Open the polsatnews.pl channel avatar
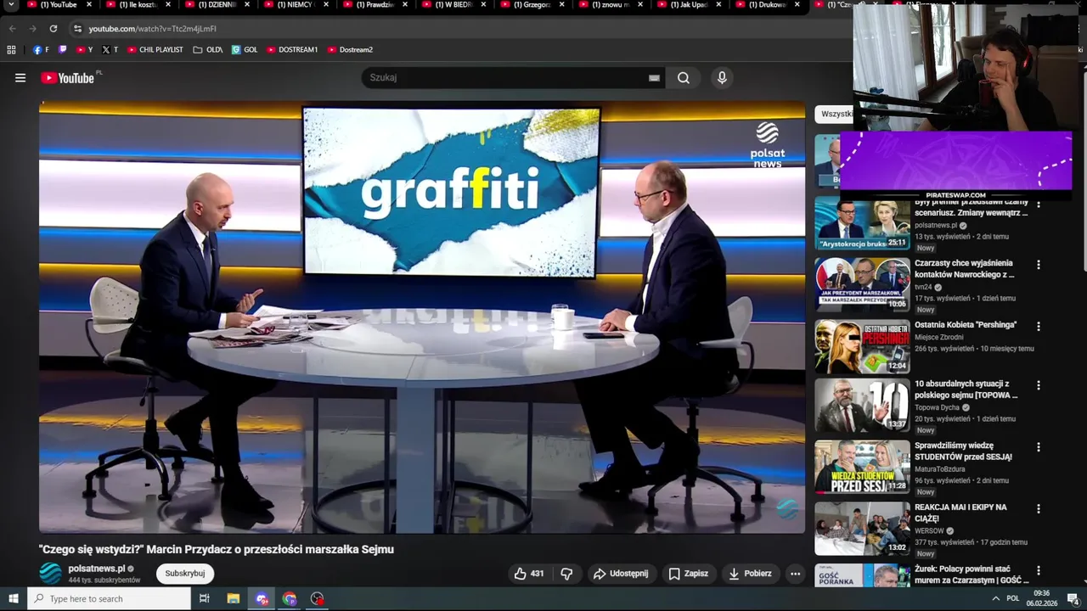 51,574
